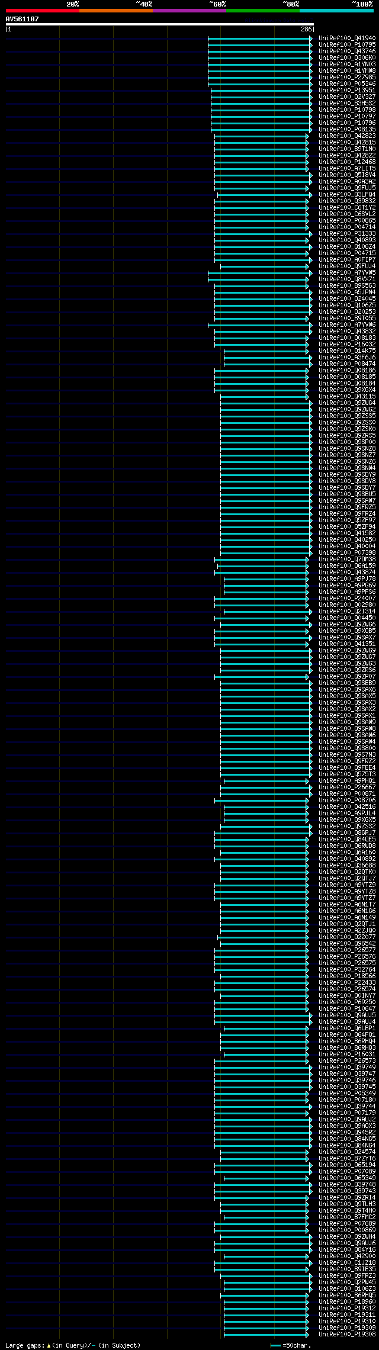Click the green ~80% identity legend segment
Screen dimensions: 379x1350
click(x=263, y=11)
